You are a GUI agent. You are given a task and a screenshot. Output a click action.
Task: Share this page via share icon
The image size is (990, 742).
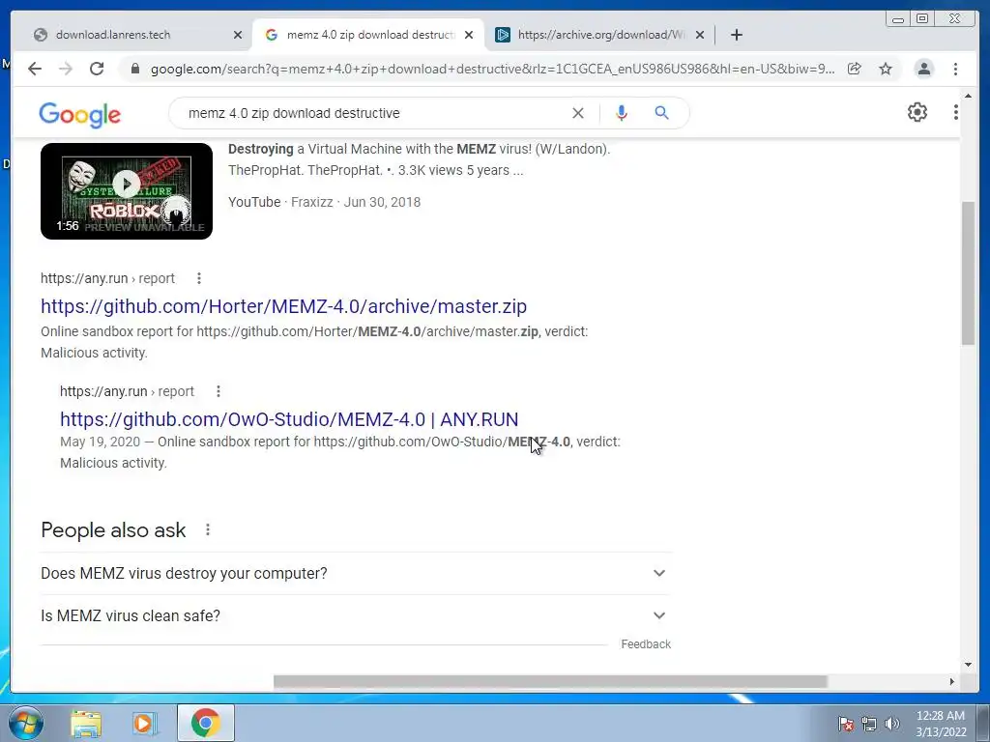855,69
